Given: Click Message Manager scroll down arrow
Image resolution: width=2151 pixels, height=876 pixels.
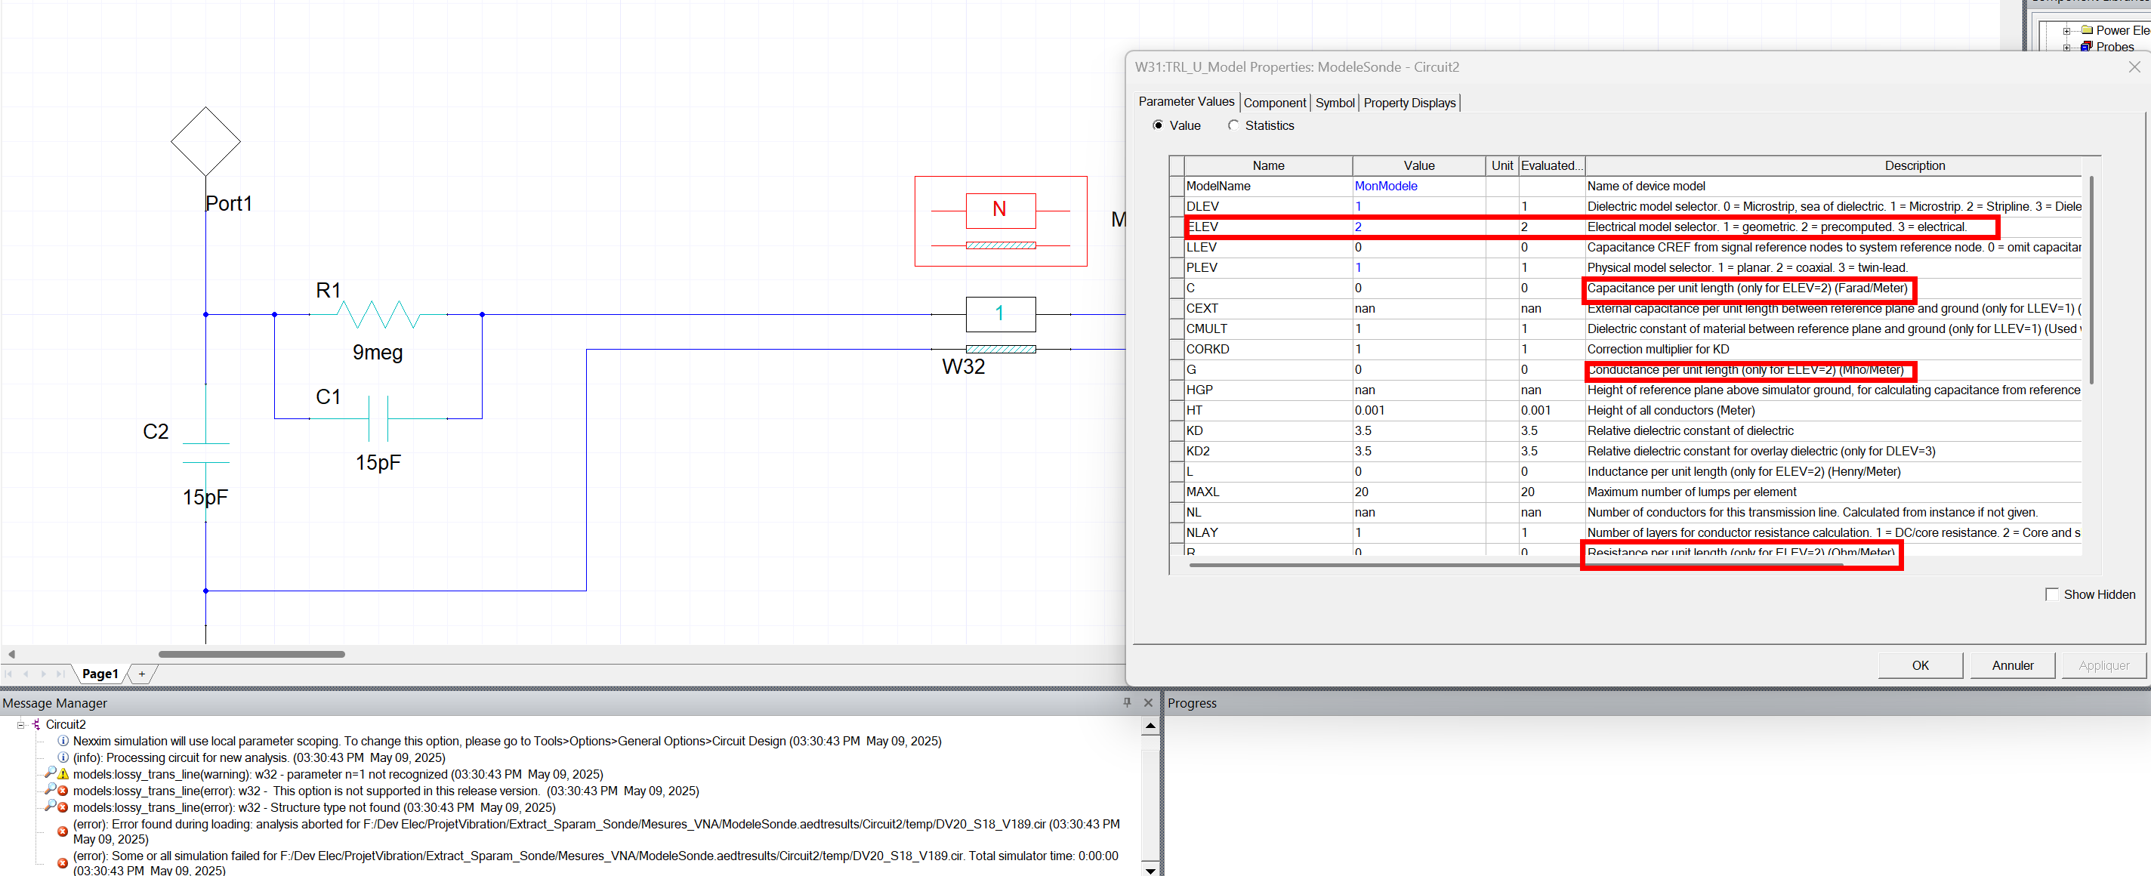Looking at the screenshot, I should (x=1150, y=869).
